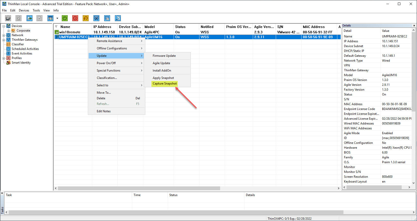Open the Edit menu
Viewport: 417px width, 221px height.
13,10
